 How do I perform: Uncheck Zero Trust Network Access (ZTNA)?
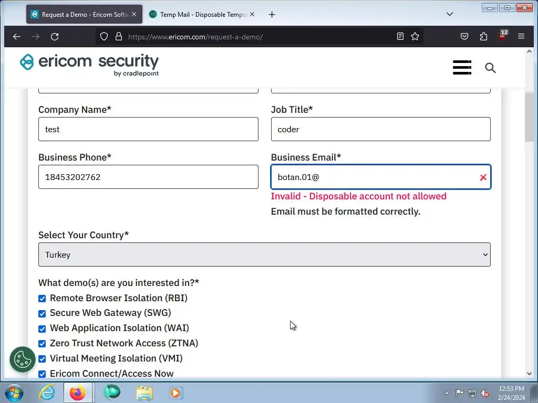pyautogui.click(x=42, y=343)
